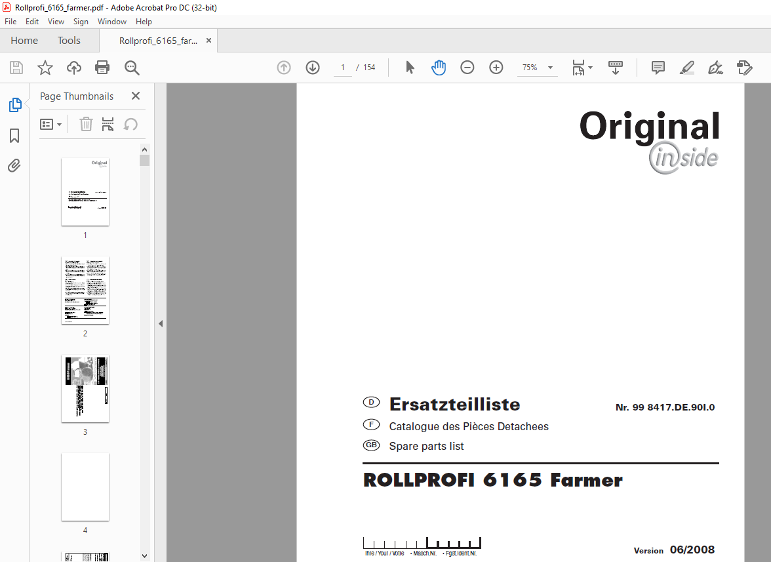
Task: Click the read mode keyboard icon
Action: pos(615,68)
